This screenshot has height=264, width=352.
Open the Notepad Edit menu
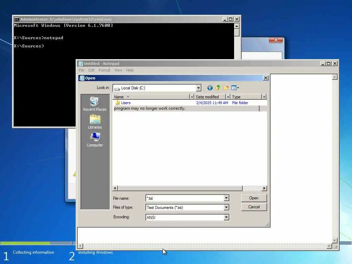click(x=91, y=70)
